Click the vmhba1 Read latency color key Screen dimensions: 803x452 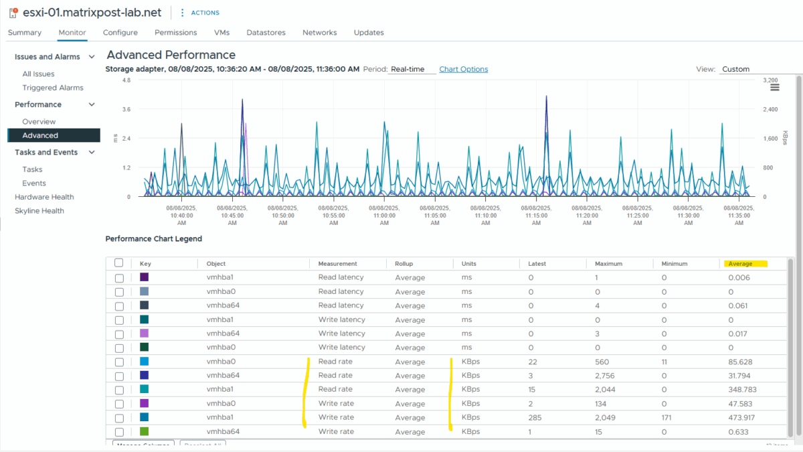coord(143,277)
